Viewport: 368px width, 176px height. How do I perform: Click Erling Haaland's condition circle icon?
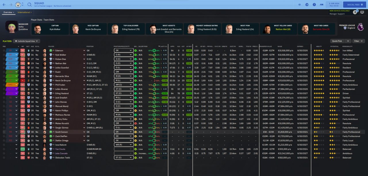154,93
